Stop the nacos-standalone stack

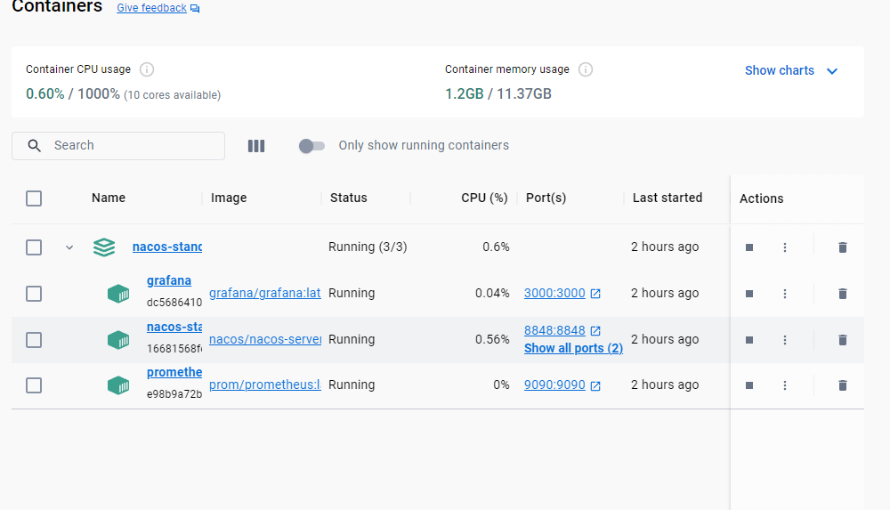pos(749,247)
